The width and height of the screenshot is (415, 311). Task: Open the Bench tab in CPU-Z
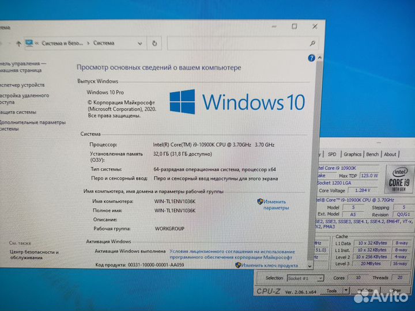click(372, 154)
